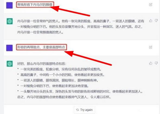
Task: Like the second reply listing 面部特点
Action: click(x=150, y=63)
